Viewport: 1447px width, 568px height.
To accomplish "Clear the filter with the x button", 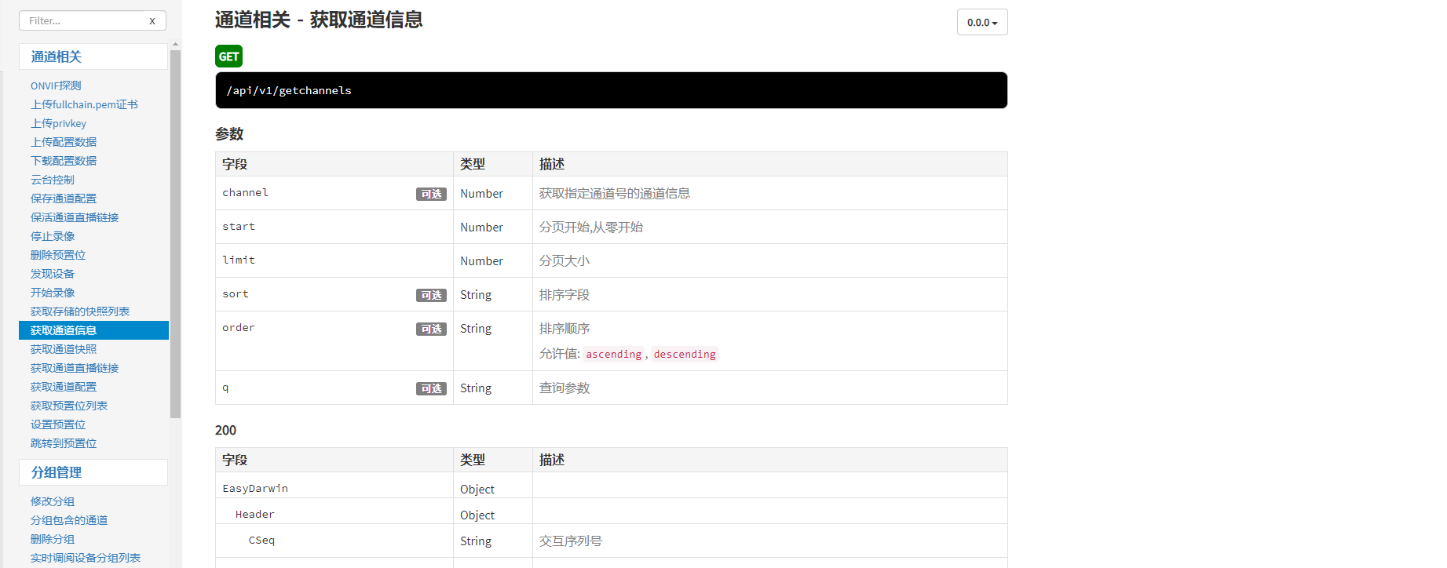I will coord(152,21).
